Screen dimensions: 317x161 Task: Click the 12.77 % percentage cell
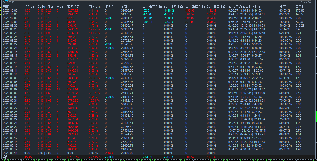point(94,29)
